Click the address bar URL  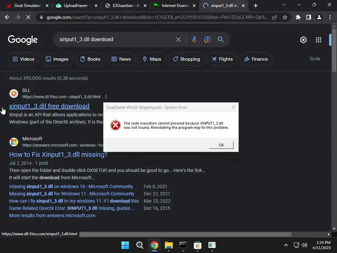(x=157, y=17)
